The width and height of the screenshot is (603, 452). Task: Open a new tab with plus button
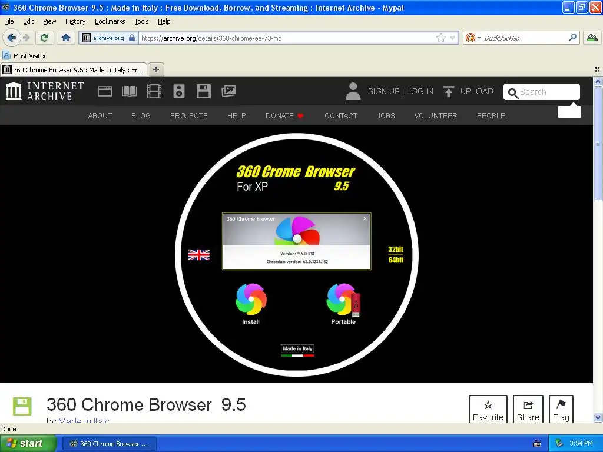(155, 69)
